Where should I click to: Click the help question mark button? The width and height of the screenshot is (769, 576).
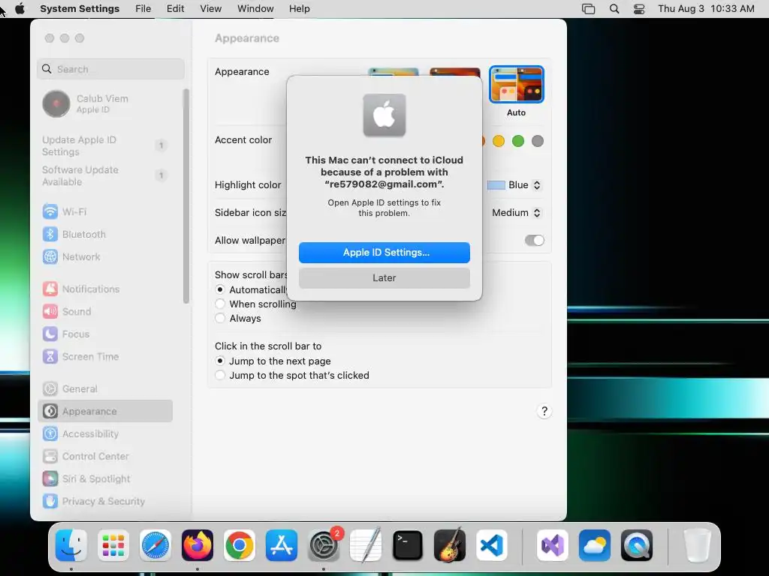pyautogui.click(x=544, y=412)
